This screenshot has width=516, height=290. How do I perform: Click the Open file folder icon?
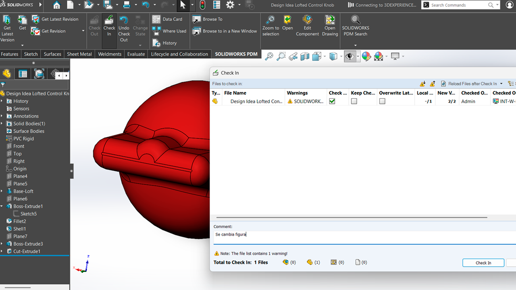[88, 5]
